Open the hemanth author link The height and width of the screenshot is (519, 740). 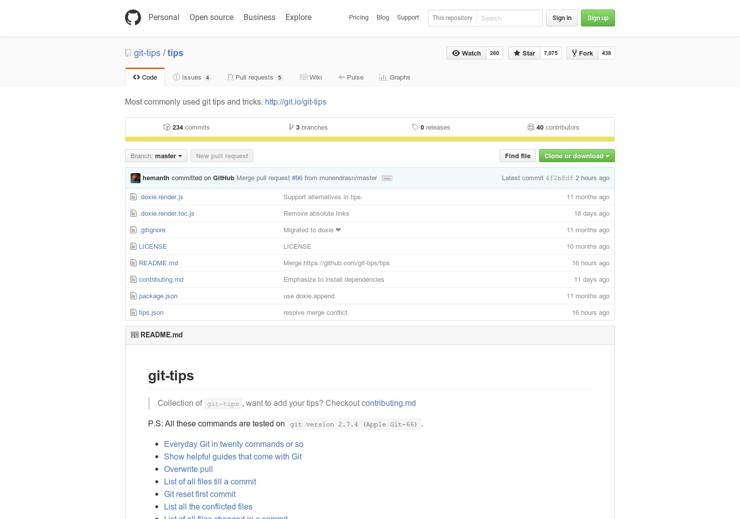[156, 178]
